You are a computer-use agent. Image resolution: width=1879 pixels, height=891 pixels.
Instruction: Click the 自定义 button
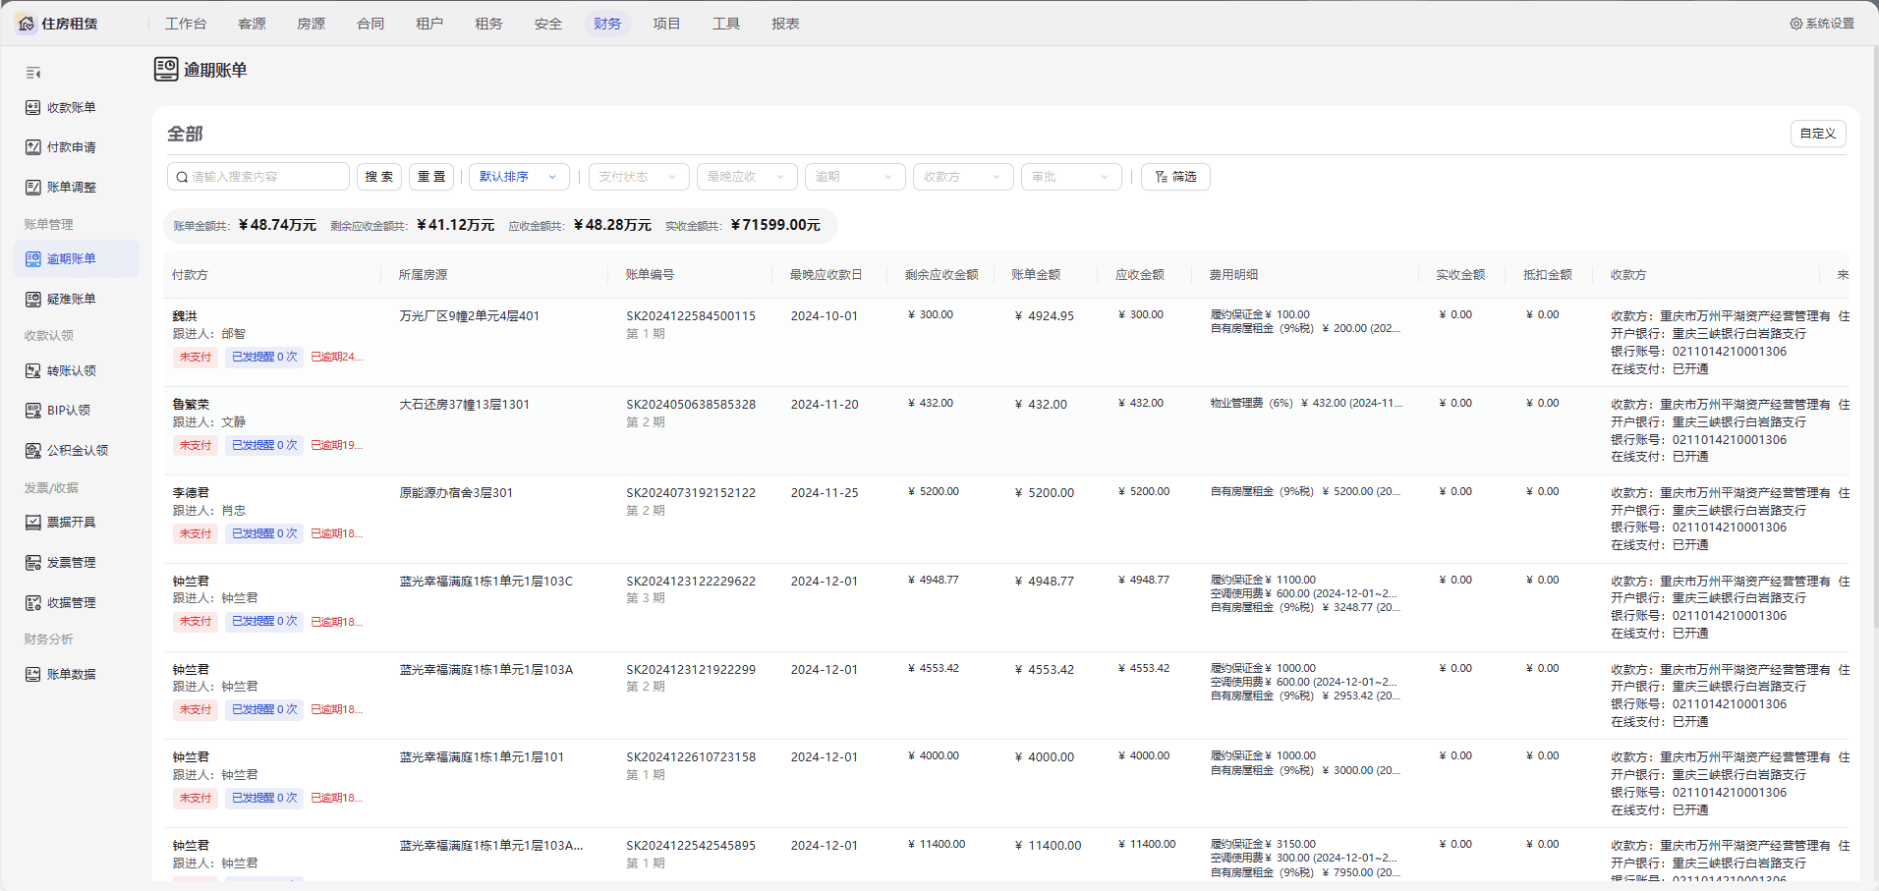click(x=1818, y=134)
